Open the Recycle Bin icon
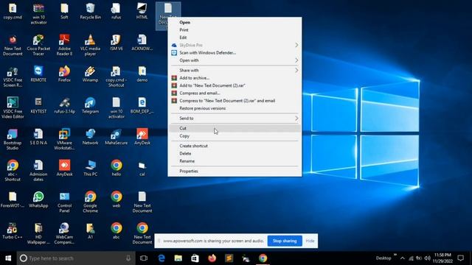This screenshot has height=265, width=472. [90, 12]
